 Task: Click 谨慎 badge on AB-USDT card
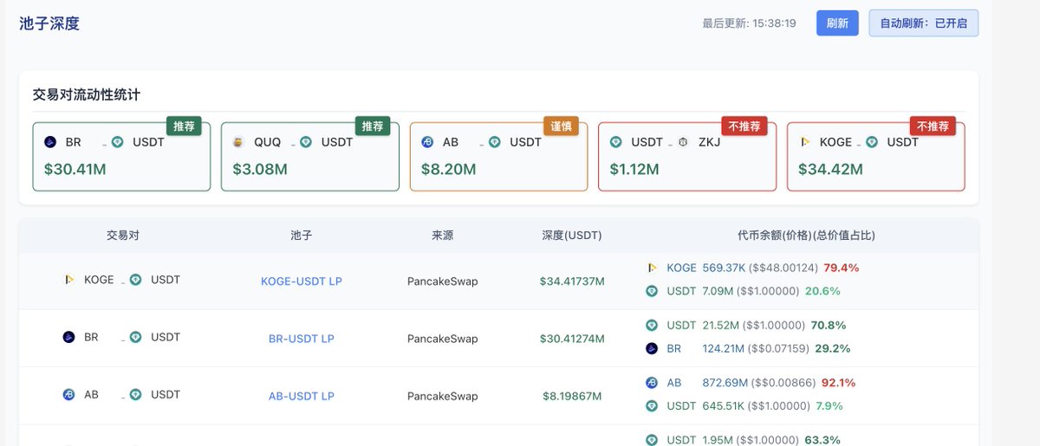point(561,126)
